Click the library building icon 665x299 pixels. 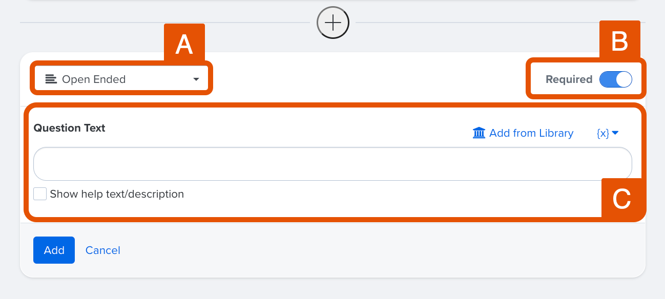479,133
